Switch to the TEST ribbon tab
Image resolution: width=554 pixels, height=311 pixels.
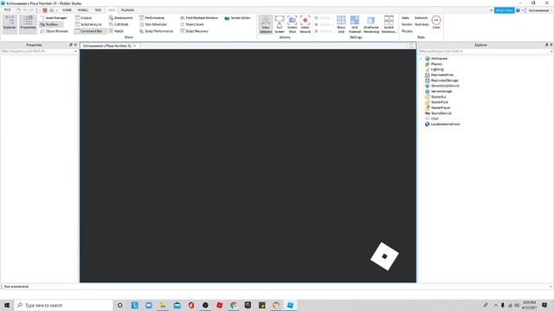coord(98,10)
